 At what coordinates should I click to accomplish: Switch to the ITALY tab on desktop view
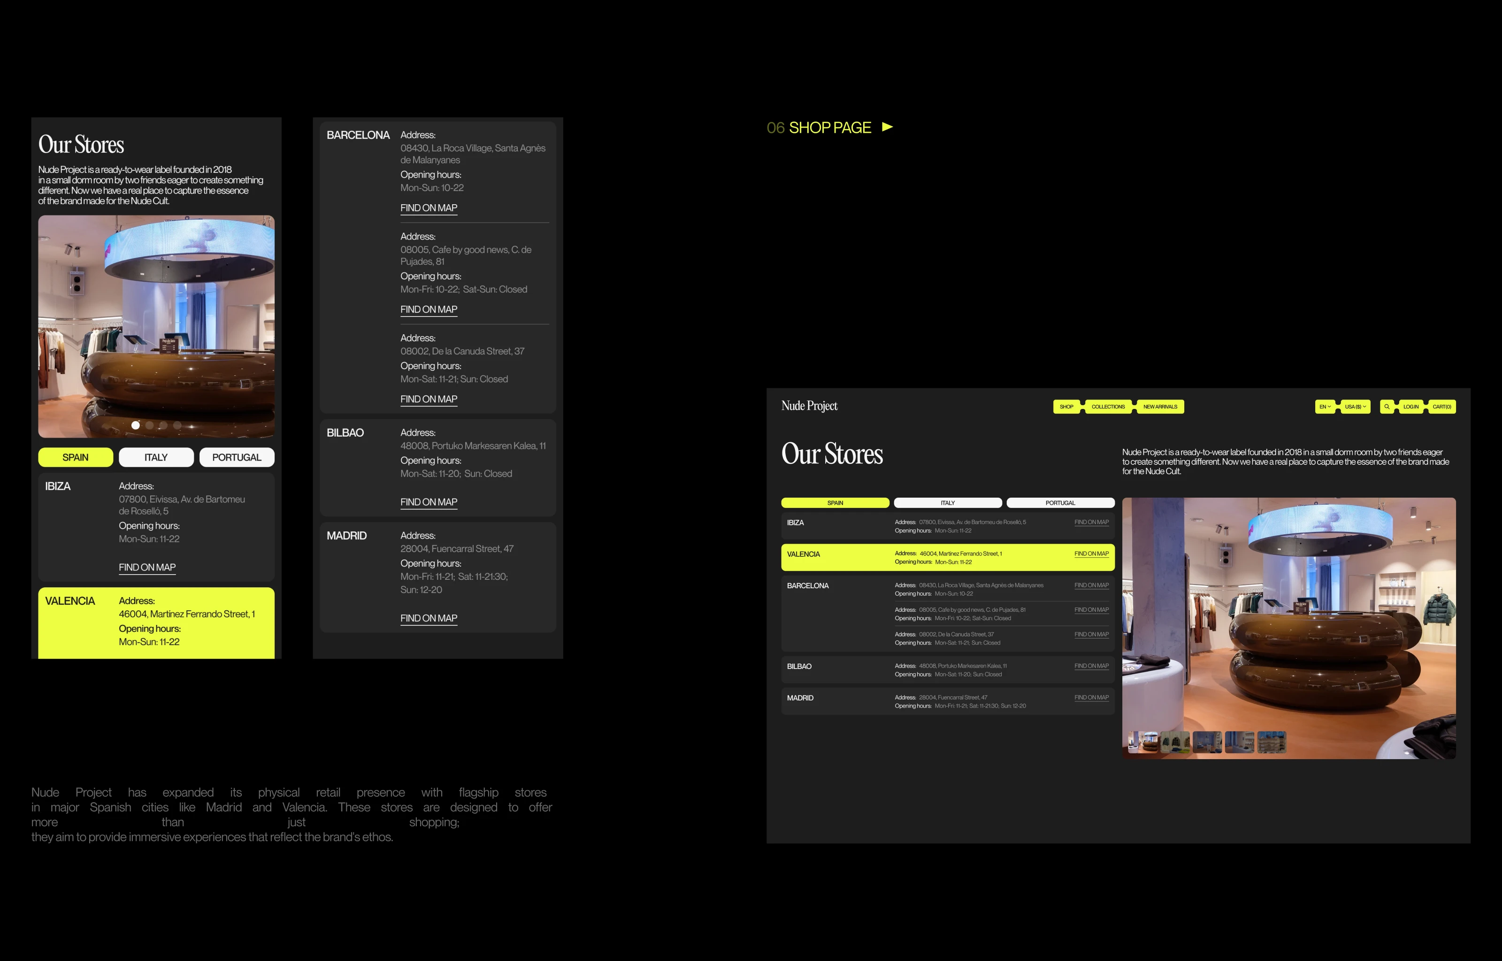[x=948, y=503]
